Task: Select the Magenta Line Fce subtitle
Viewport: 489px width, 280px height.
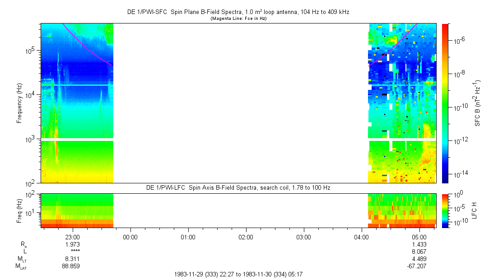Action: [238, 19]
